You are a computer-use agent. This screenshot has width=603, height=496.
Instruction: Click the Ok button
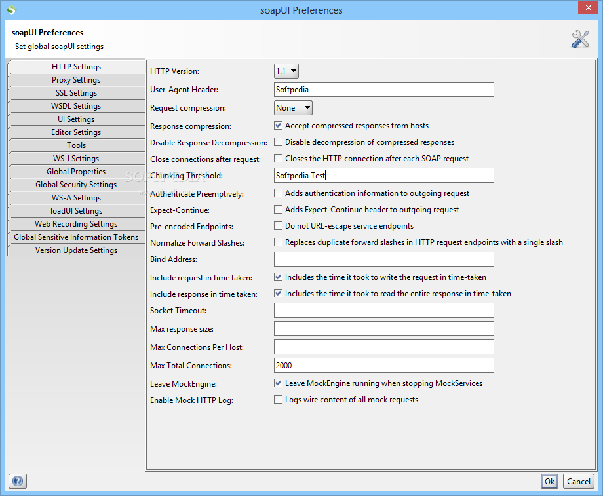tap(549, 481)
